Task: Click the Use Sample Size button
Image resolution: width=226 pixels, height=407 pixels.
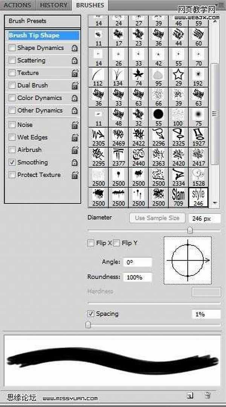Action: click(x=157, y=218)
